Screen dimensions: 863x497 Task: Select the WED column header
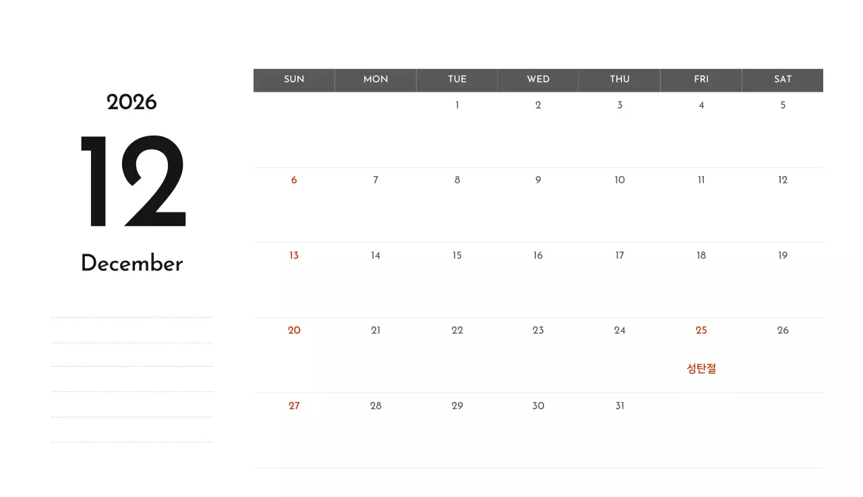pos(538,80)
